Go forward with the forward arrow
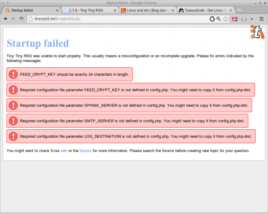268x214 pixels. pos(14,19)
